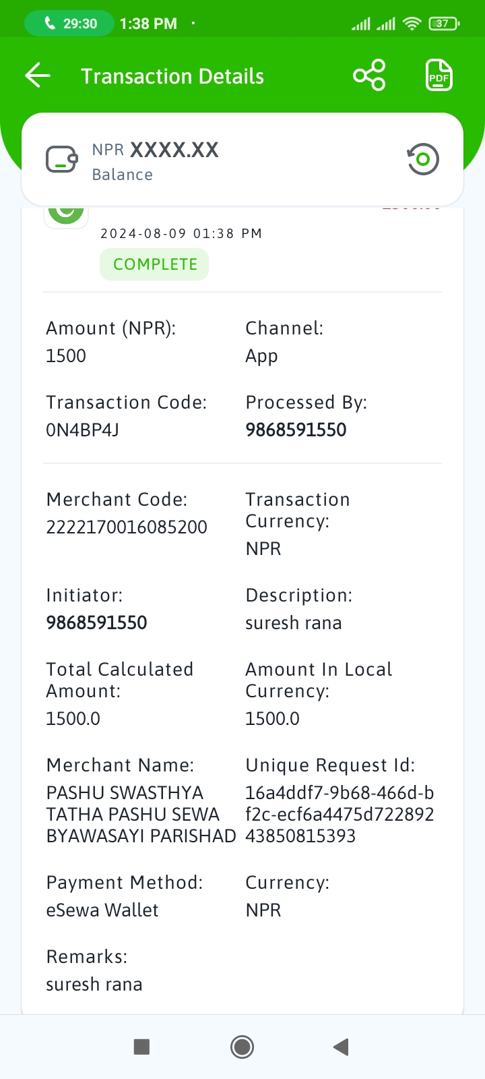Tap the Transaction Details title
The width and height of the screenshot is (485, 1079).
[x=172, y=76]
